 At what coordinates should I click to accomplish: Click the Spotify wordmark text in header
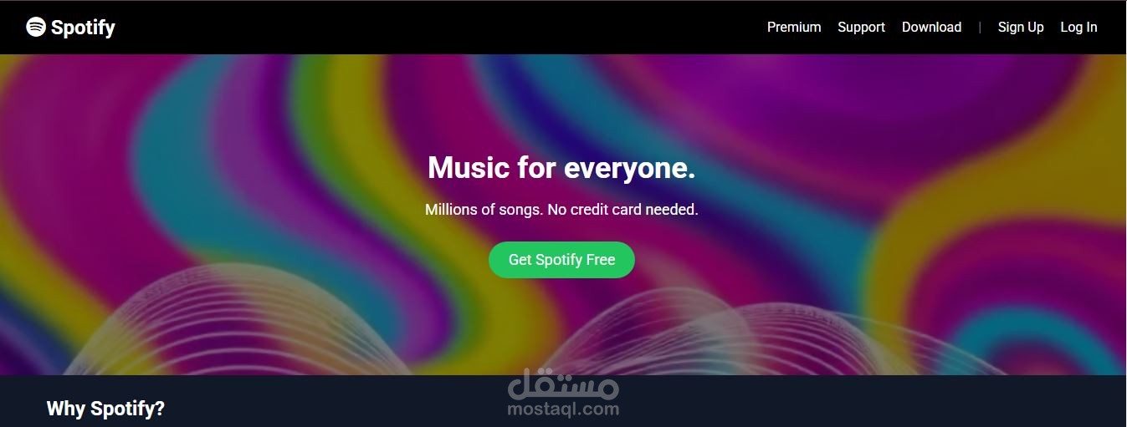83,28
